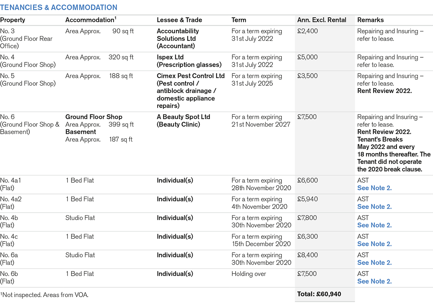Click the Tenancies & Accommodation heading

(x=58, y=8)
